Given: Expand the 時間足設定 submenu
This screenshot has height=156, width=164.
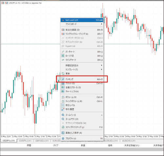Looking at the screenshot, I should [82, 66].
